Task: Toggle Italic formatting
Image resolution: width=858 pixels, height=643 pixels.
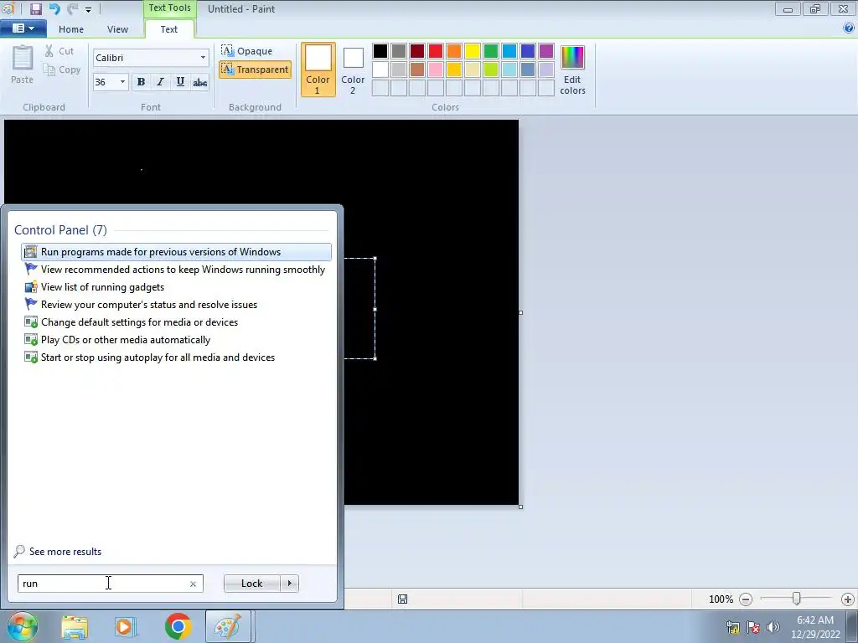Action: pyautogui.click(x=160, y=82)
